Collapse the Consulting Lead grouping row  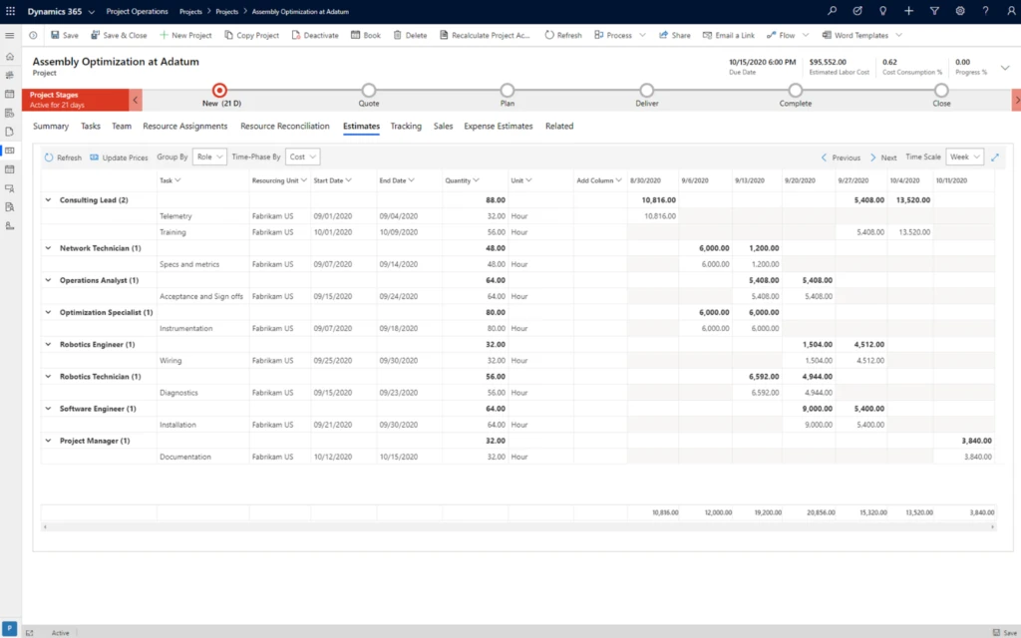46,198
